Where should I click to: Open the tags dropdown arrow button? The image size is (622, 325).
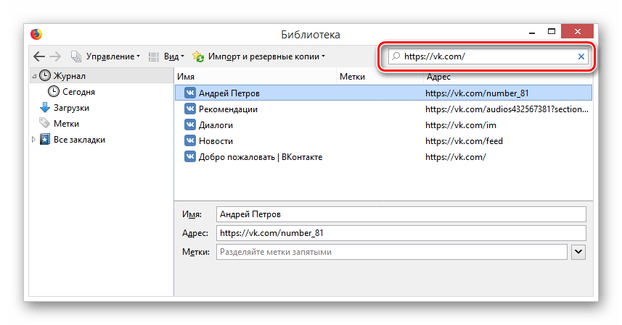tap(578, 251)
